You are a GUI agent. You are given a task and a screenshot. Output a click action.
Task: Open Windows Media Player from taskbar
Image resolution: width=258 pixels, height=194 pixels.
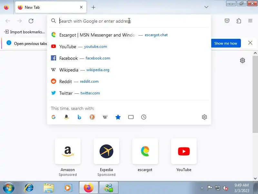(x=68, y=188)
